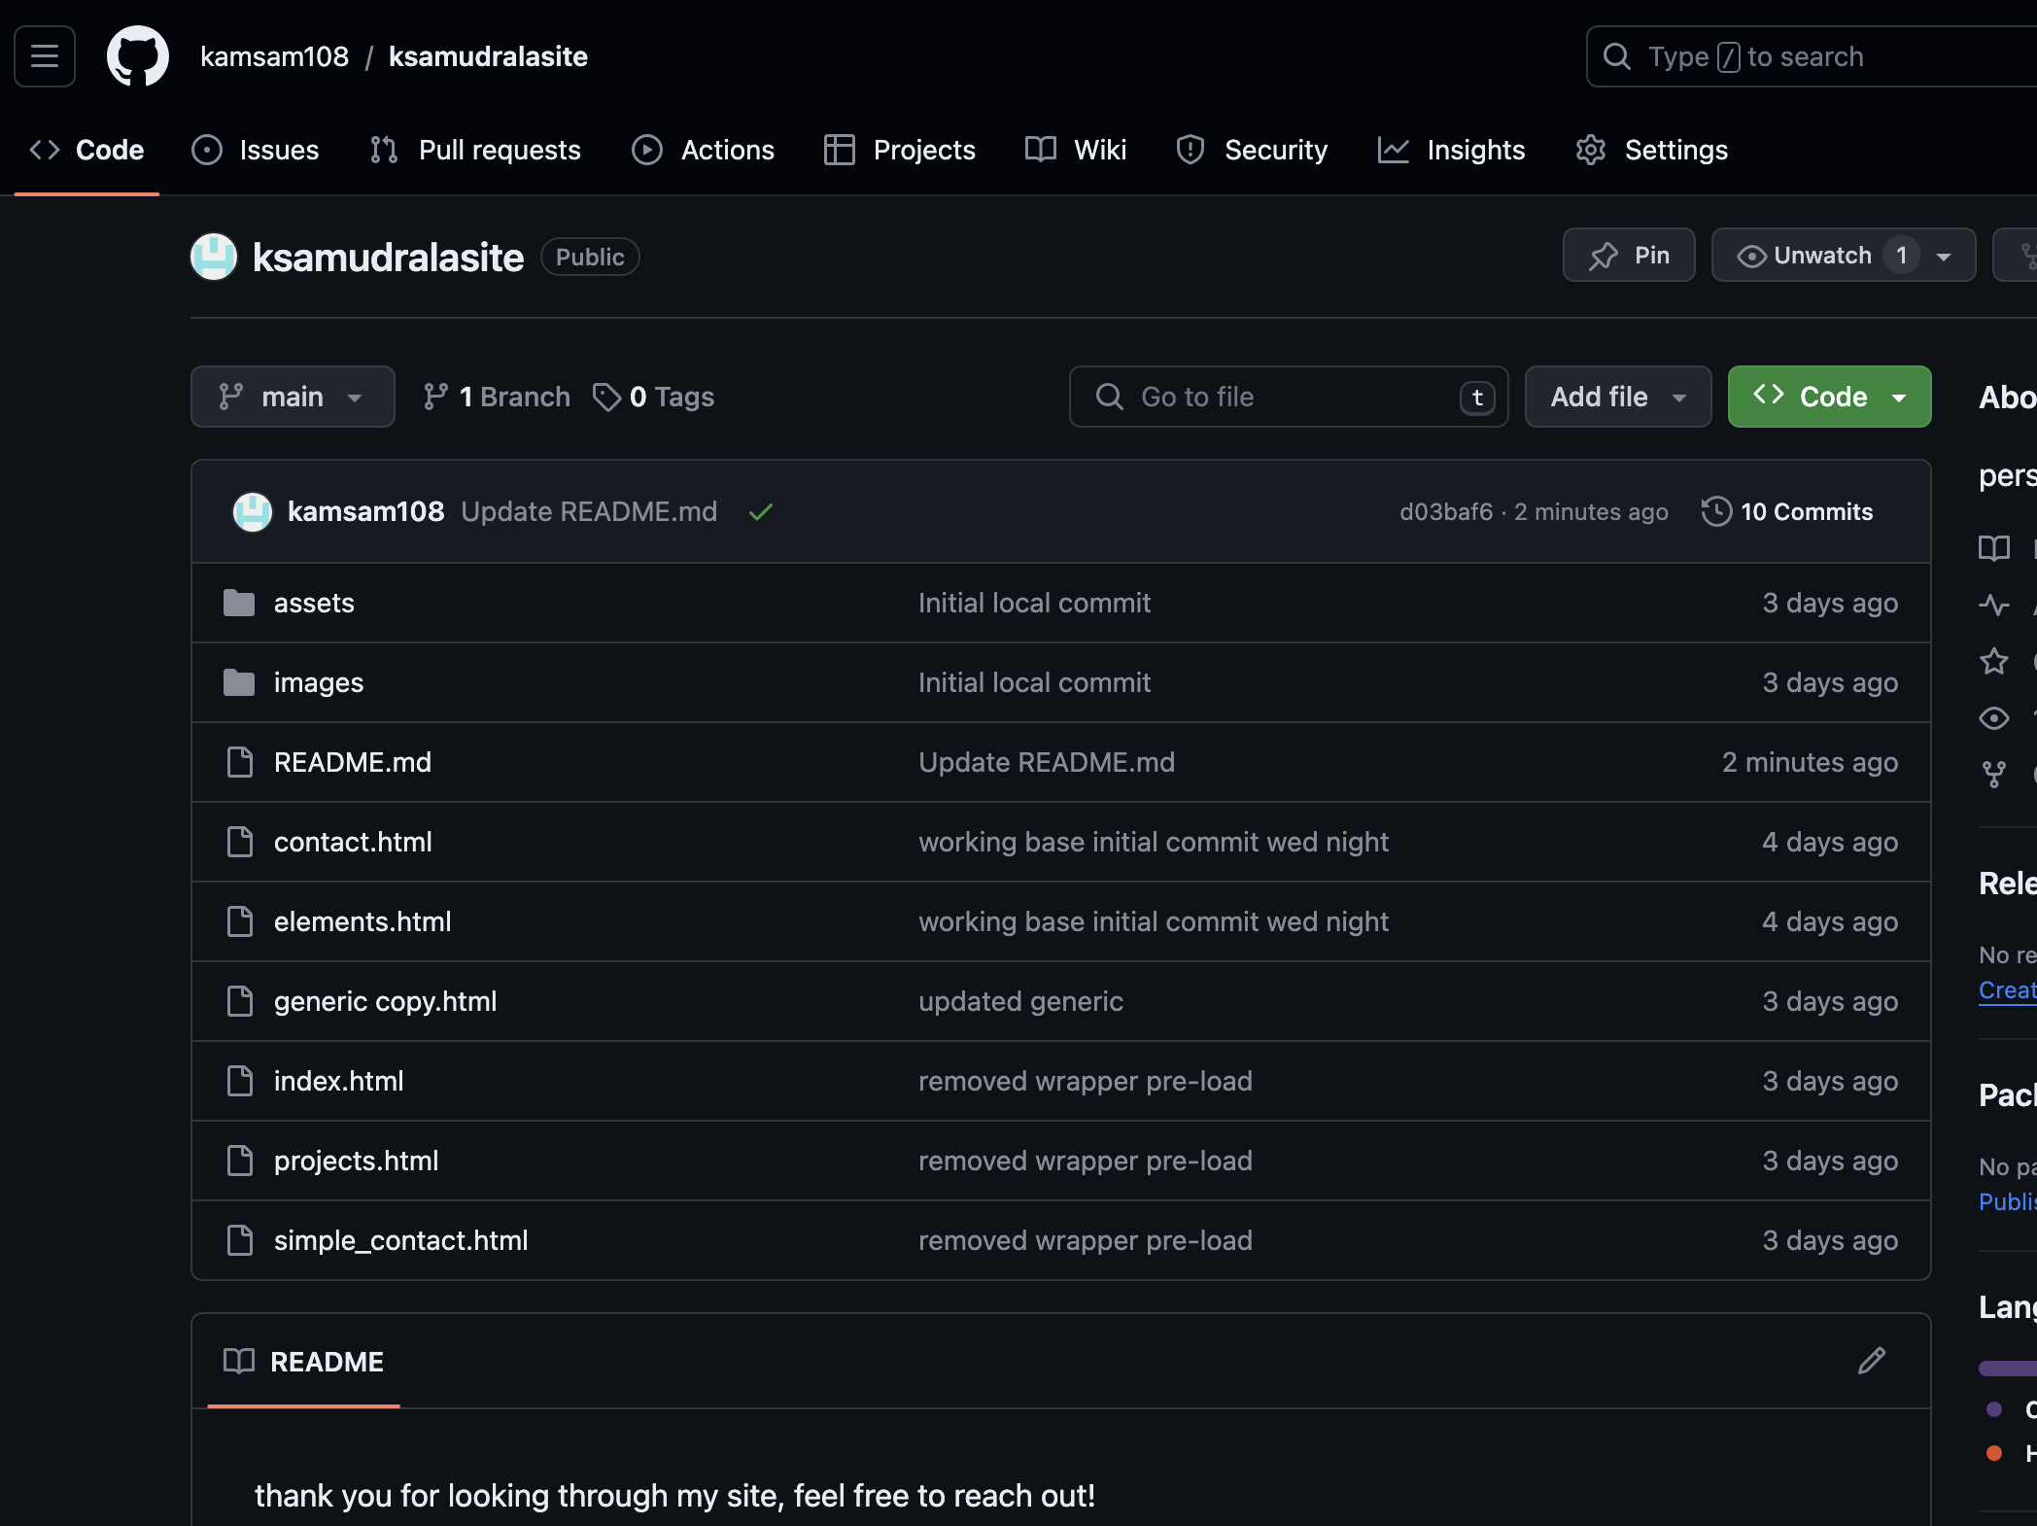2037x1526 pixels.
Task: Expand the Add file dropdown
Action: click(x=1617, y=397)
